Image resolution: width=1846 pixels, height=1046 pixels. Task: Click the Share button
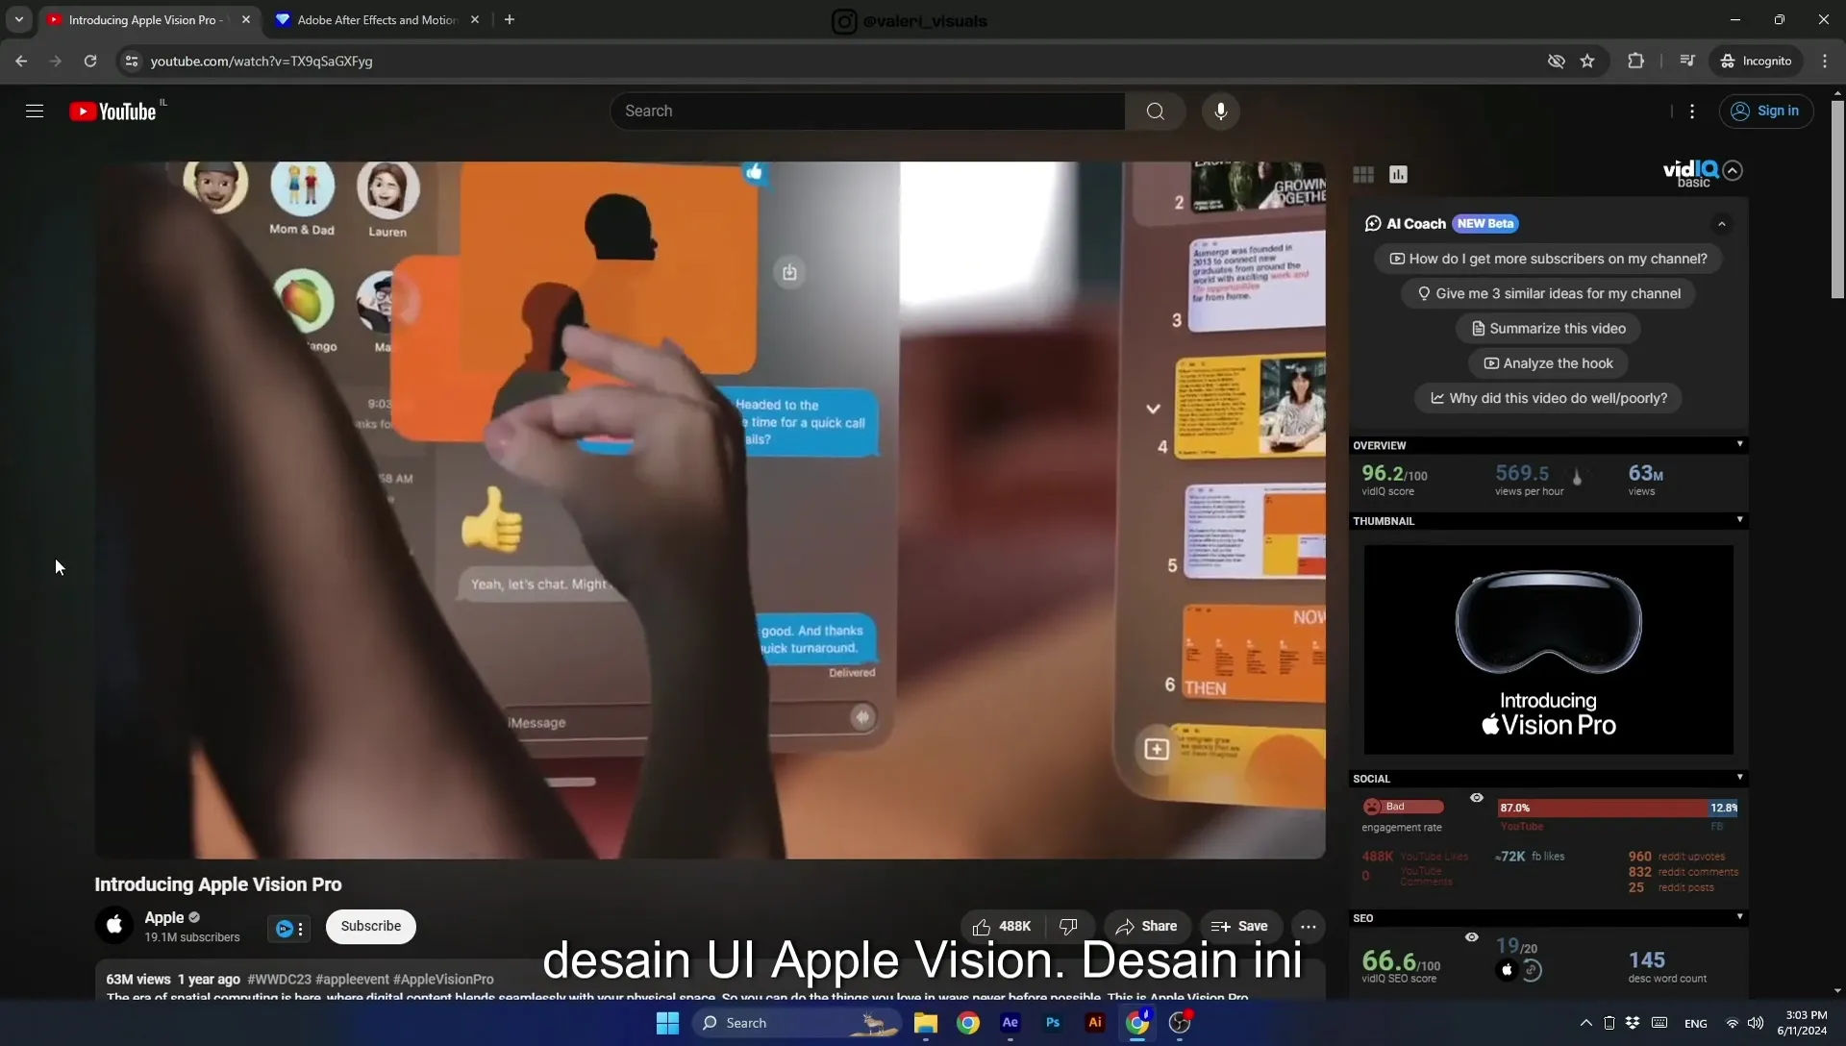click(x=1146, y=926)
